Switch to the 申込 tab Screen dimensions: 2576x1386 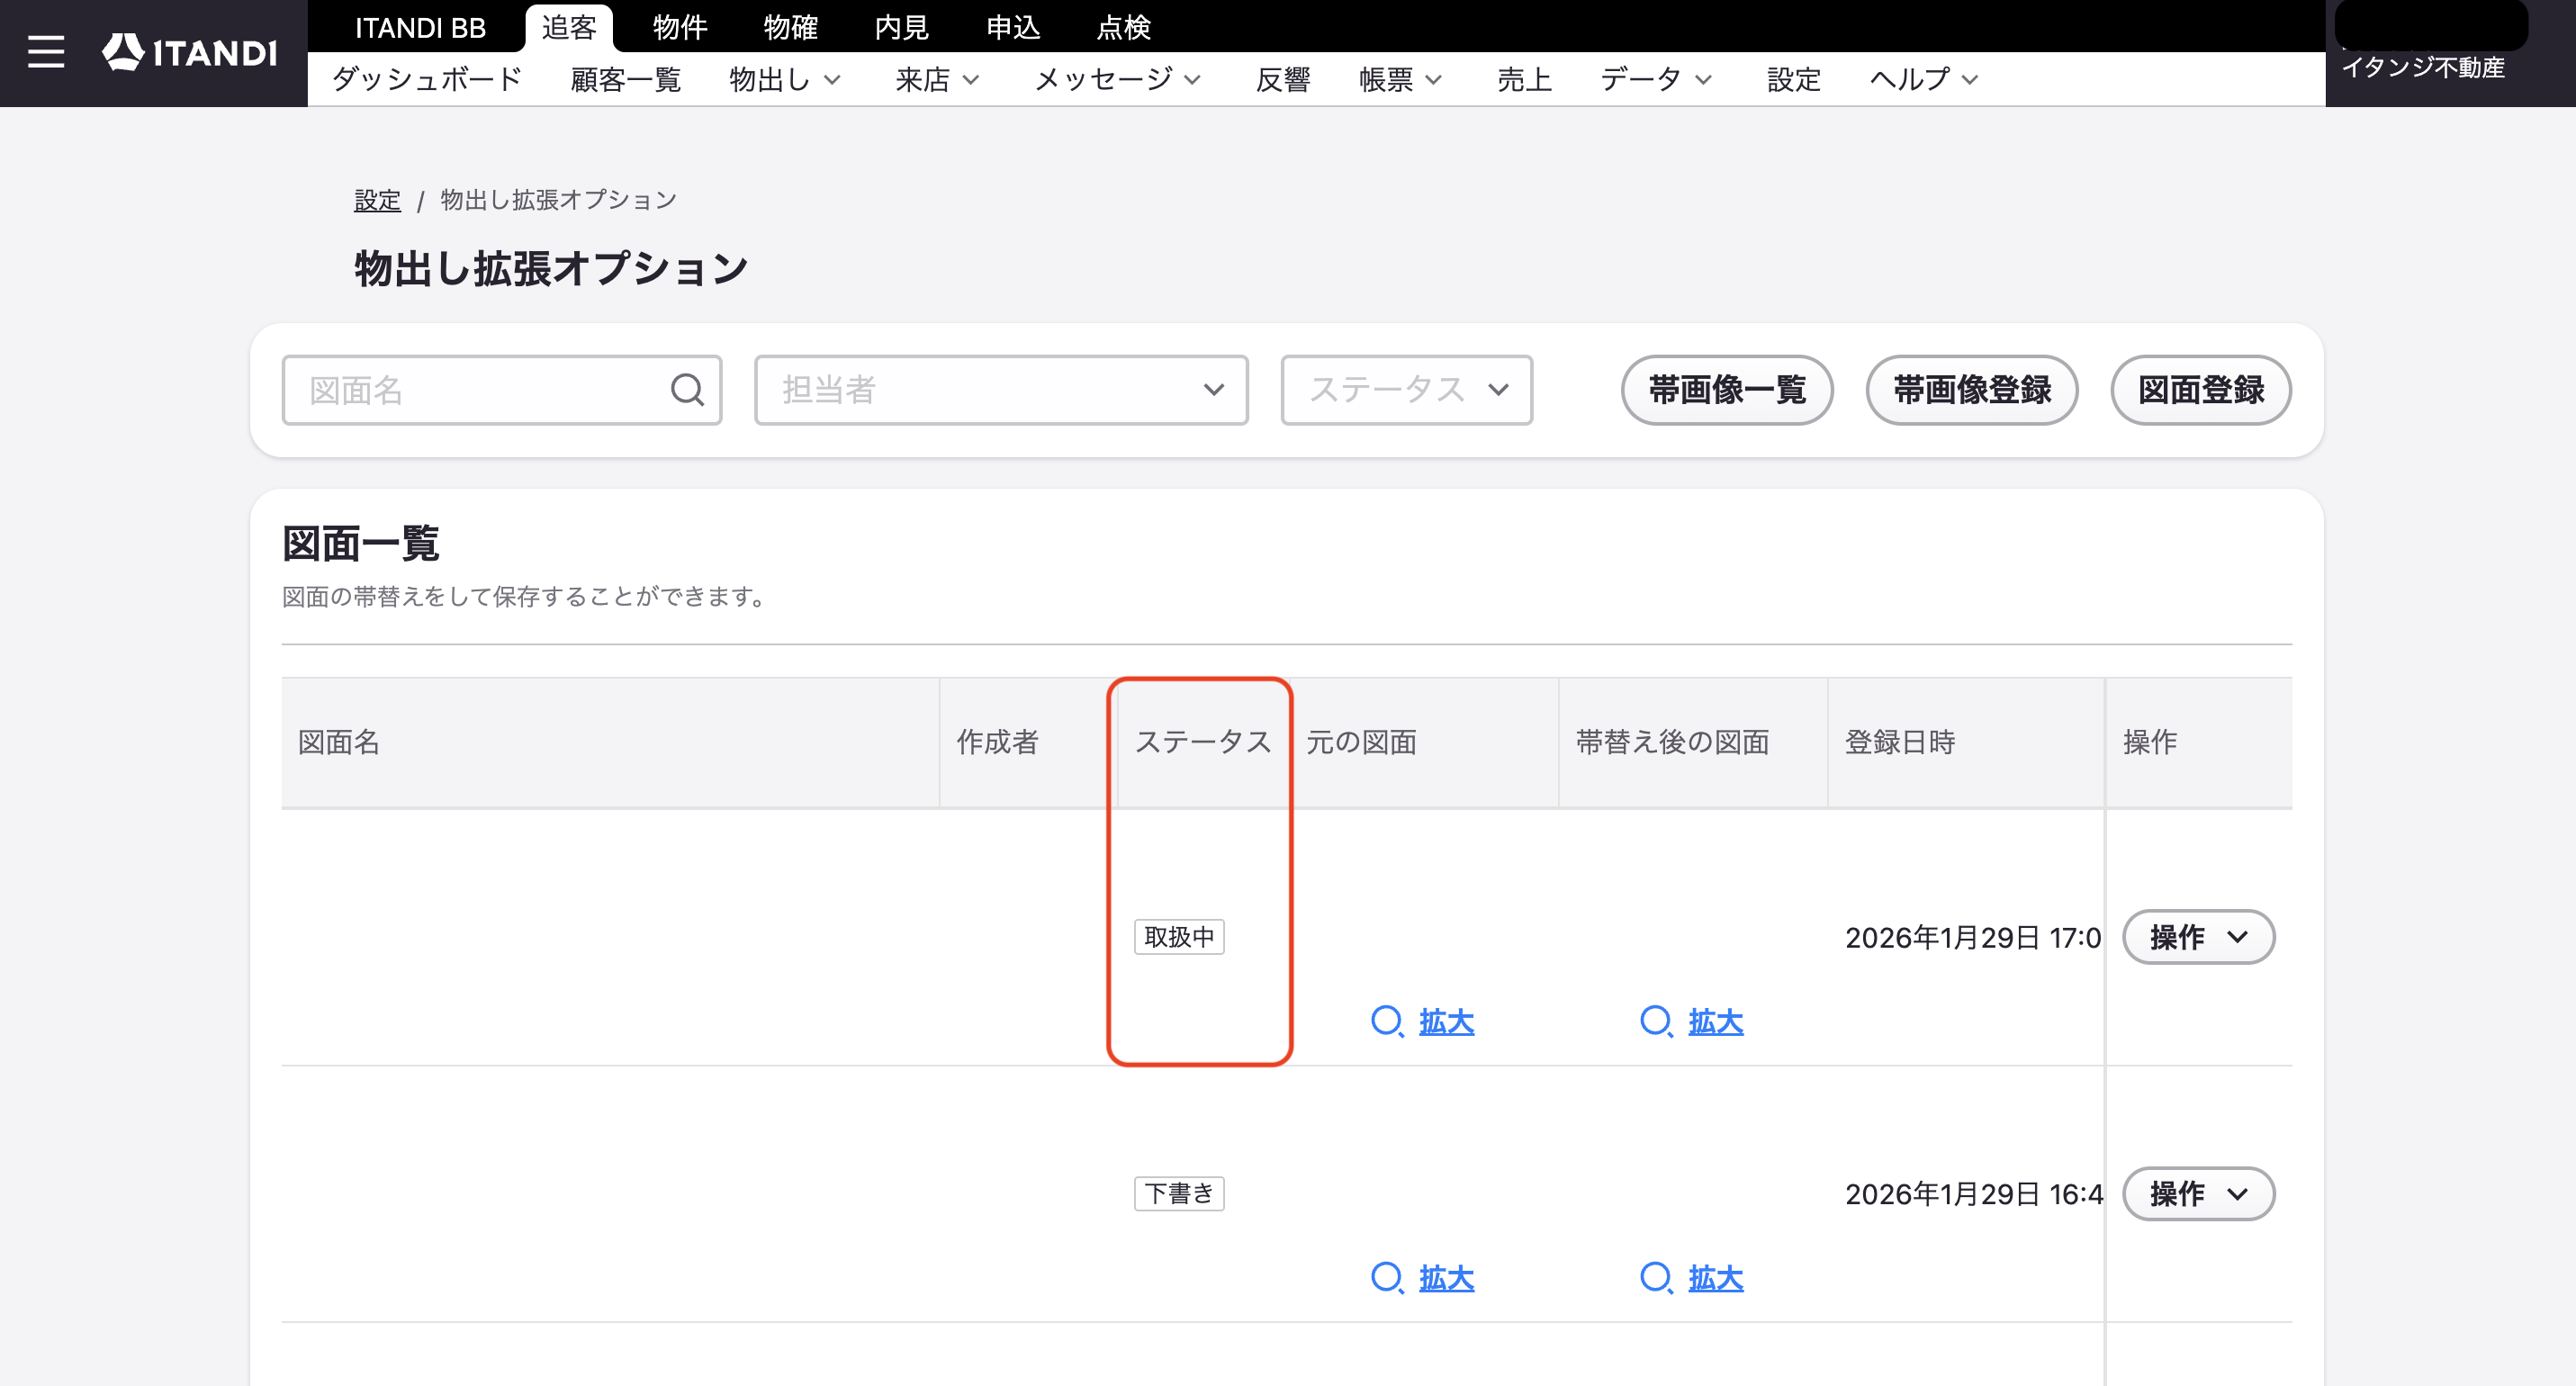1013,28
